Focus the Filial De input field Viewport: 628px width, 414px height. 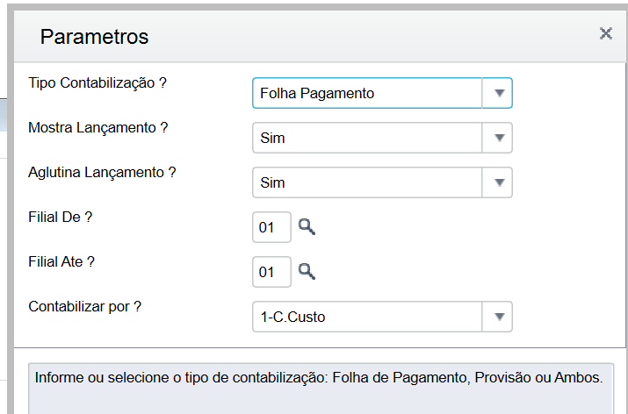tap(271, 227)
